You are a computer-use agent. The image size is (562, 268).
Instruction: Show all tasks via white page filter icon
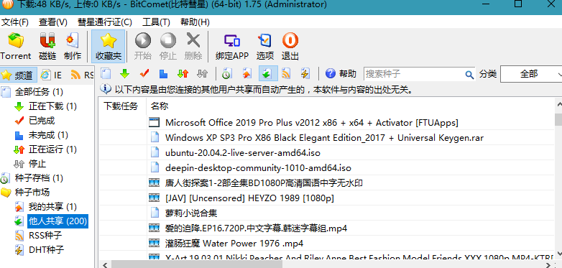[x=105, y=74]
